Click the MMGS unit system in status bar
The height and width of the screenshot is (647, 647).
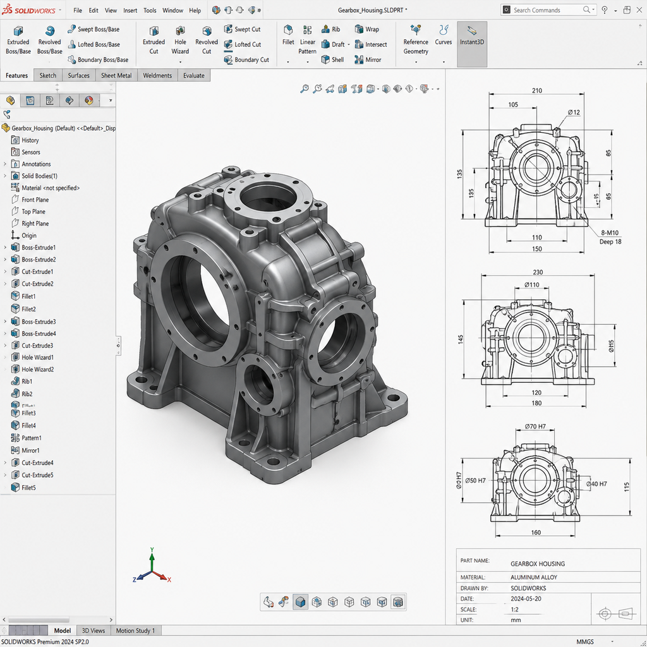[x=584, y=642]
